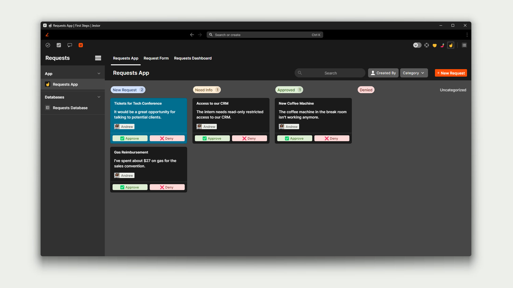Image resolution: width=513 pixels, height=288 pixels.
Task: Click Andrew tag on Access to our CRM card
Action: point(207,127)
